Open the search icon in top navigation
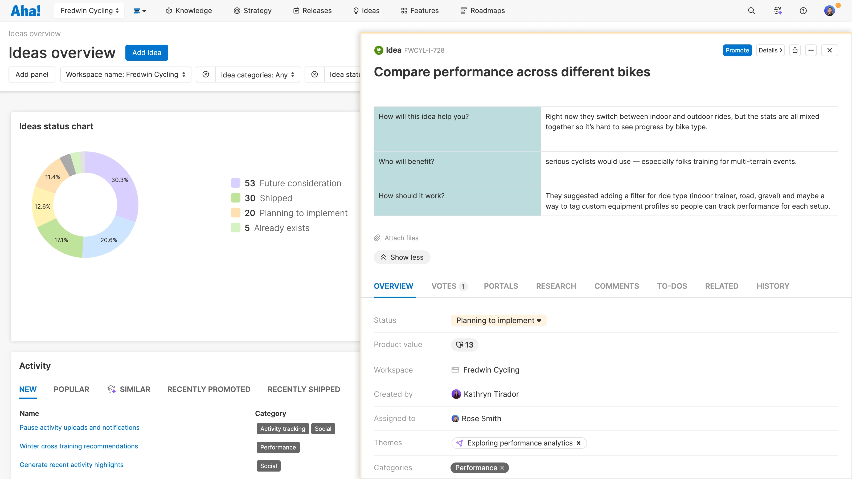 pyautogui.click(x=751, y=11)
